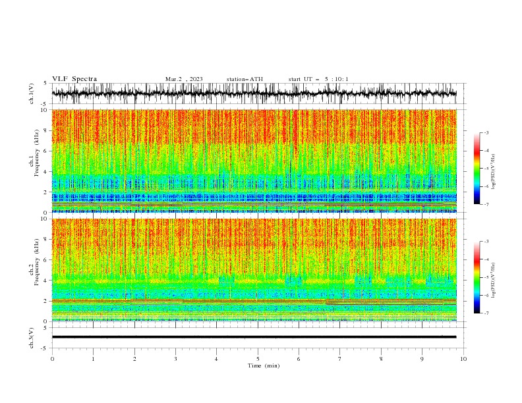Click inside the ch.1 frequency spectrogram
Image resolution: width=522 pixels, height=403 pixels.
click(254, 161)
